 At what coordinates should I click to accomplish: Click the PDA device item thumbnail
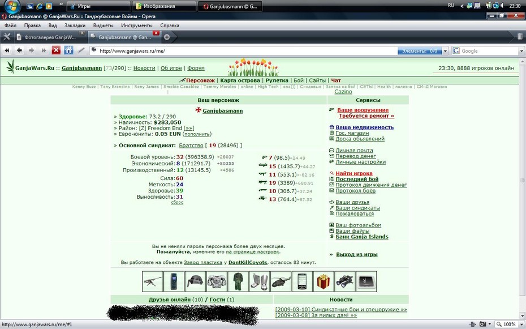pos(302,281)
